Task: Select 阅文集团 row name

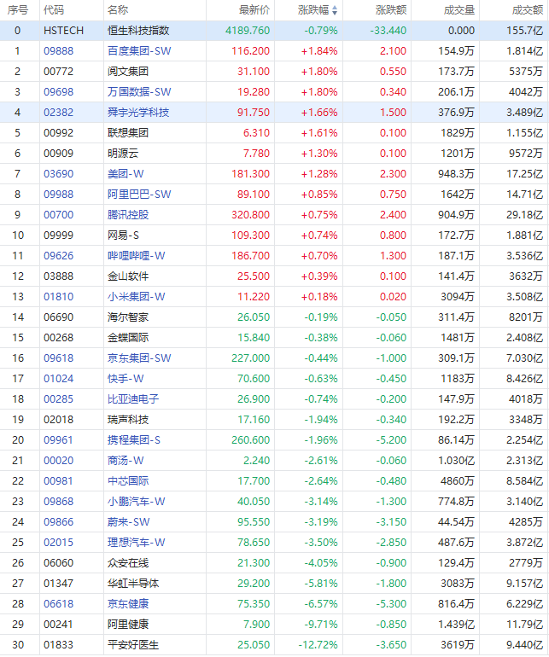Action: (128, 72)
